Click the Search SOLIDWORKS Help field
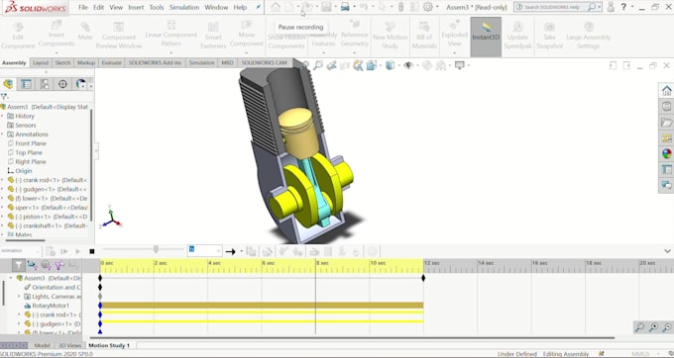Image resolution: width=674 pixels, height=358 pixels. pyautogui.click(x=551, y=7)
